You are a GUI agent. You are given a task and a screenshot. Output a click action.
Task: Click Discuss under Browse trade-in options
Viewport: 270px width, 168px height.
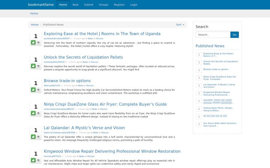click(90, 85)
